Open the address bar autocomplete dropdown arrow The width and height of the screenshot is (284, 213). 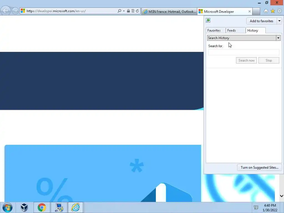click(x=124, y=11)
